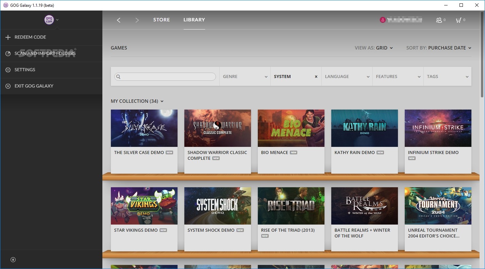Expand the Features filter dropdown
The image size is (485, 269).
coord(398,76)
